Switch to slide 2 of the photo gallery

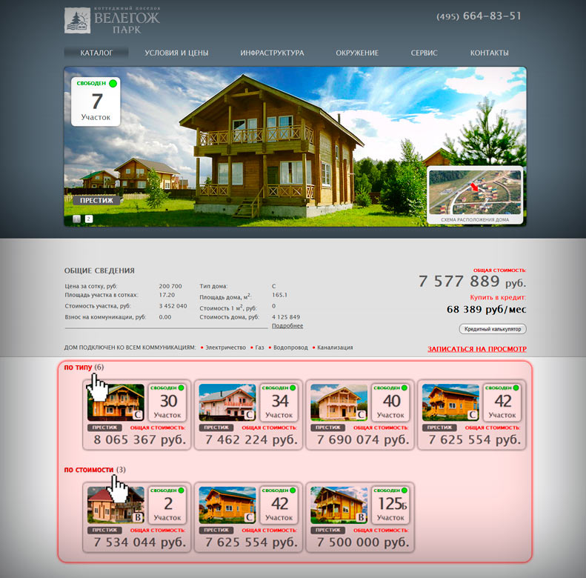coord(89,219)
